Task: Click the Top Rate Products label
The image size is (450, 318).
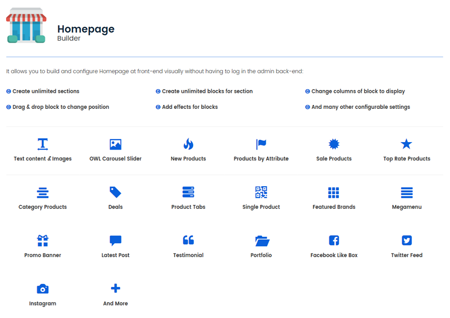Action: (407, 159)
